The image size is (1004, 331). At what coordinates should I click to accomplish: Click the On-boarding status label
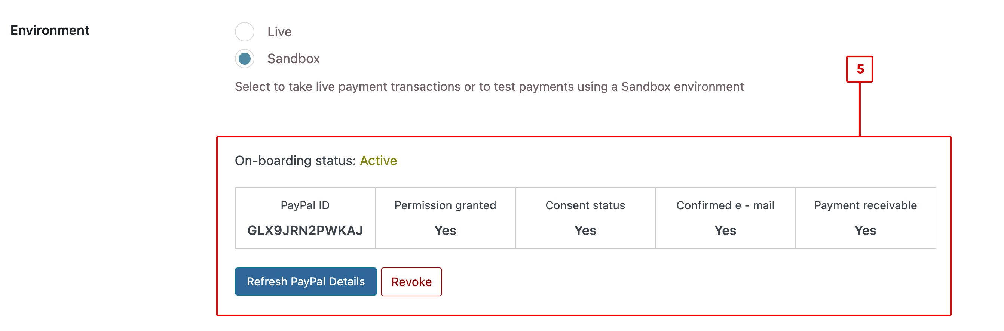[295, 160]
